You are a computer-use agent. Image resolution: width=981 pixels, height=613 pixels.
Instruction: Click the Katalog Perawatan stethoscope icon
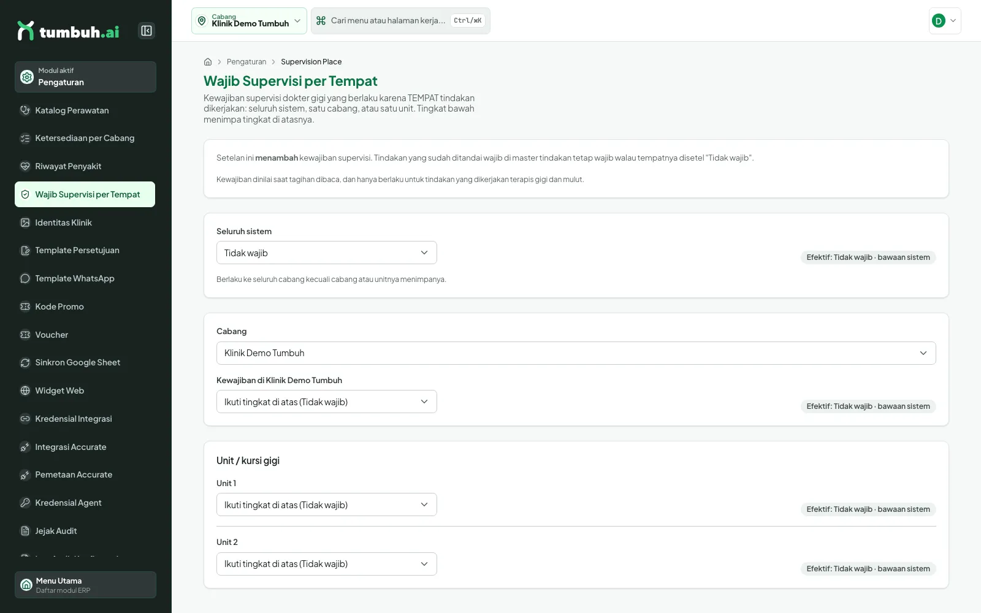point(25,110)
